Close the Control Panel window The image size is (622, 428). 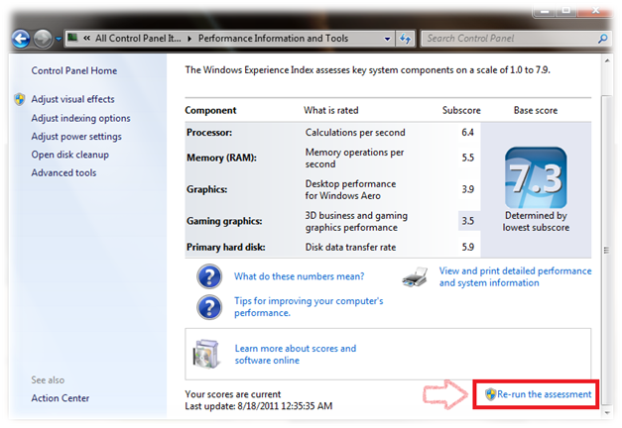click(595, 11)
